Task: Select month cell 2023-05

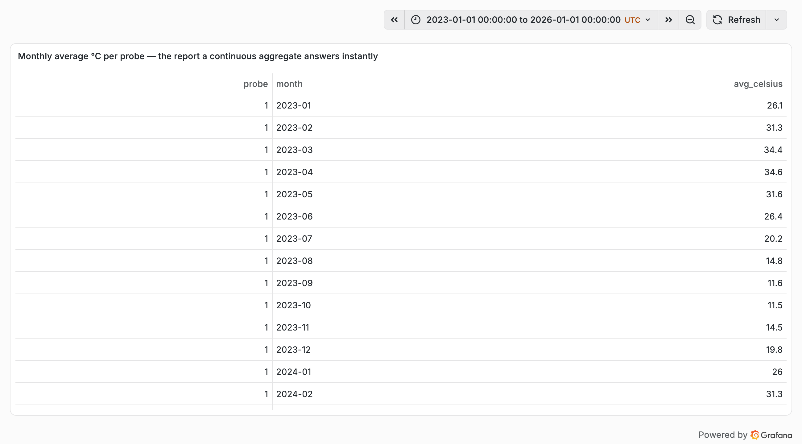Action: (294, 194)
